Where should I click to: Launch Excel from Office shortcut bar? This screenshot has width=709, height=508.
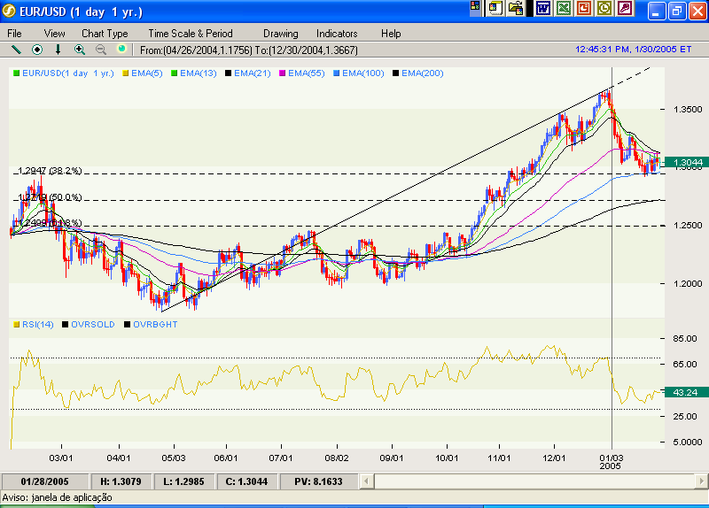pyautogui.click(x=563, y=8)
